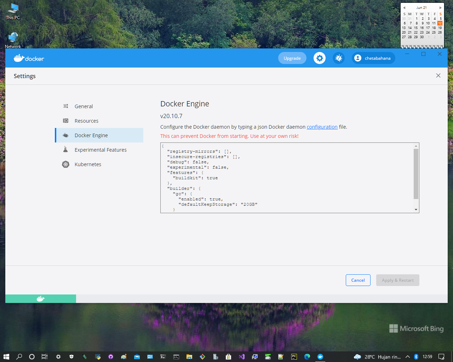Click the Experimental Features flask icon

[x=65, y=150]
